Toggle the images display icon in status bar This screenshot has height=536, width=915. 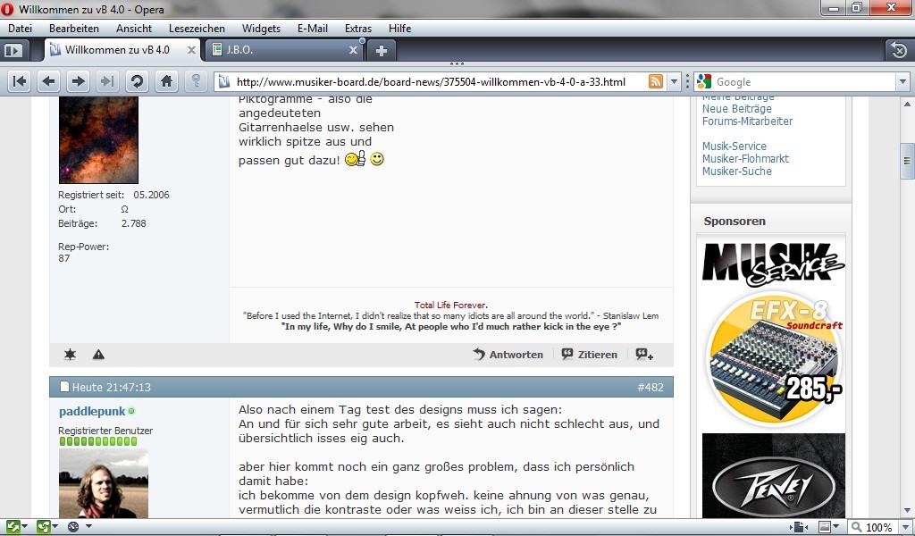pos(825,527)
